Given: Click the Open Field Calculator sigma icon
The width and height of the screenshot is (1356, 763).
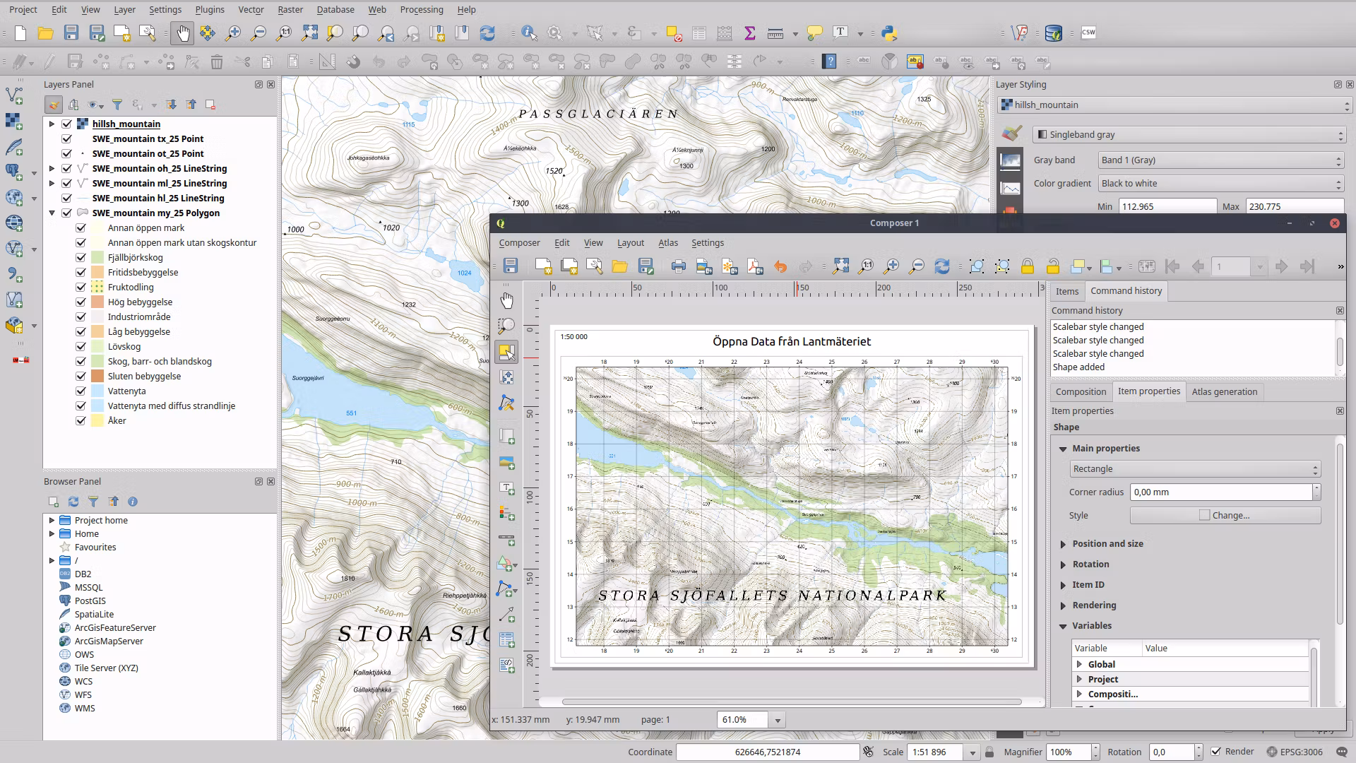Looking at the screenshot, I should [750, 33].
